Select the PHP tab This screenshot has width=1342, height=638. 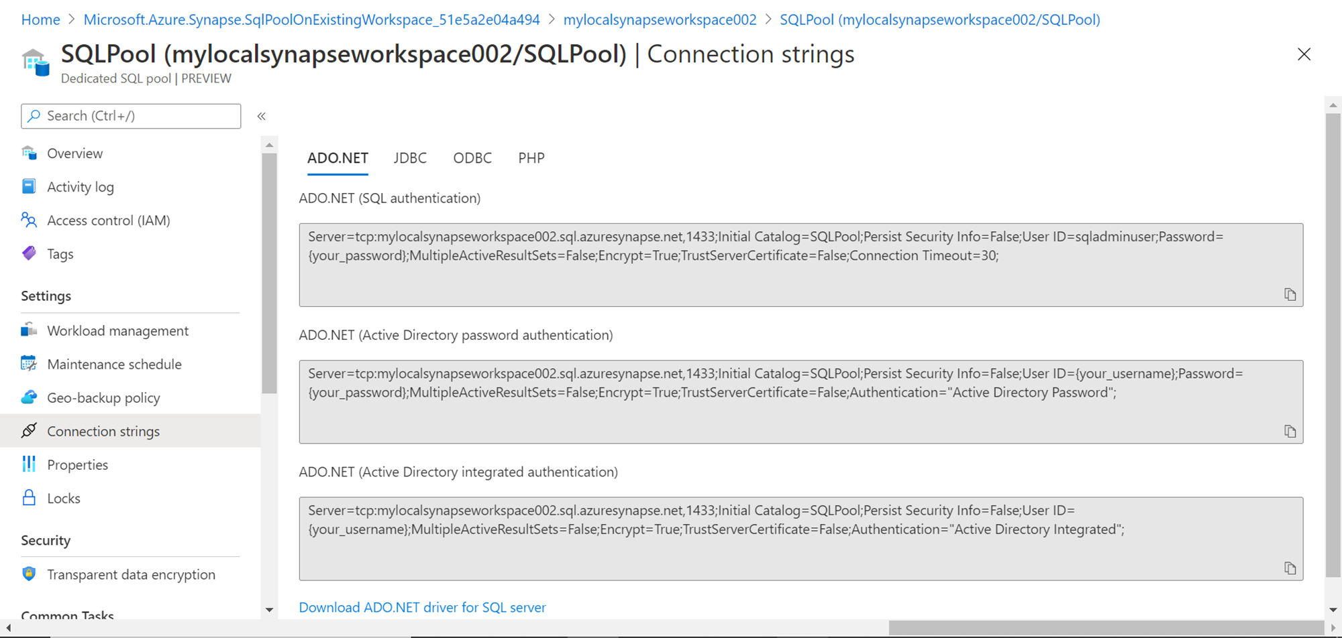click(531, 158)
